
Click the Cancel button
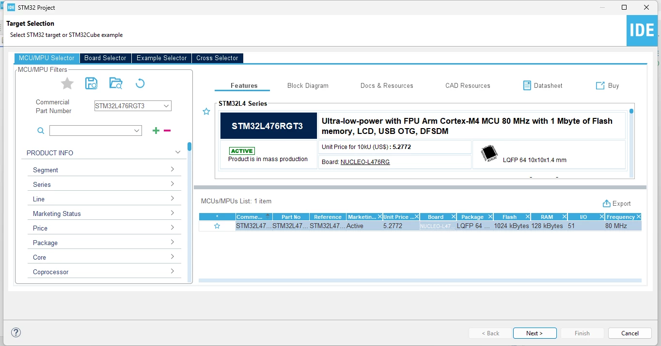(x=630, y=333)
